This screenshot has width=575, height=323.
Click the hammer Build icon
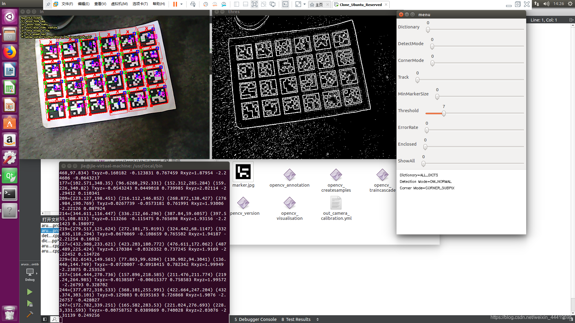coord(30,314)
